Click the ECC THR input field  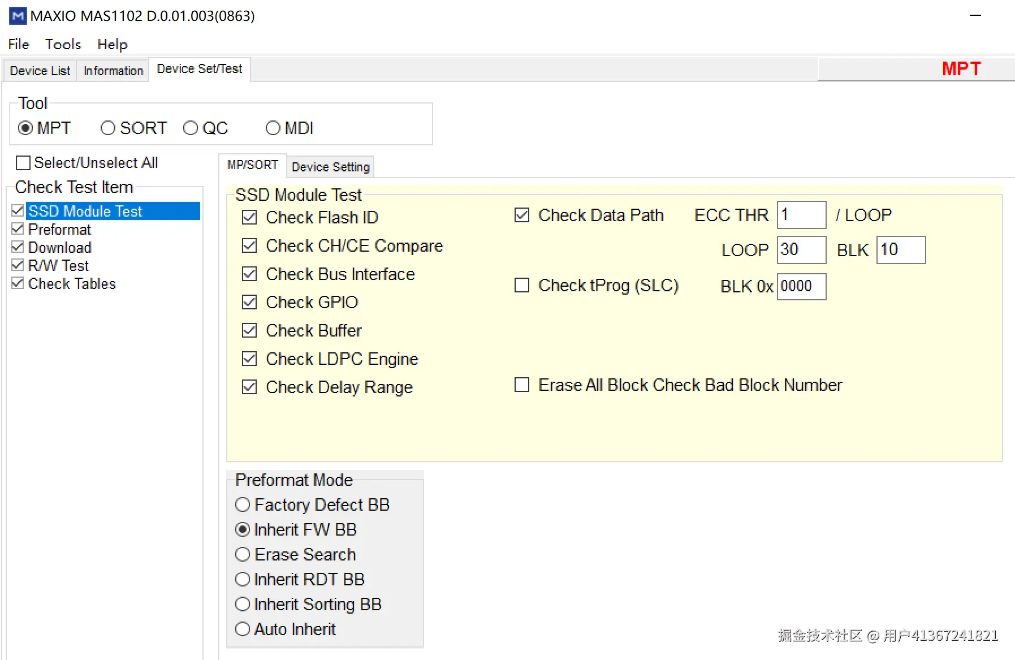tap(801, 215)
